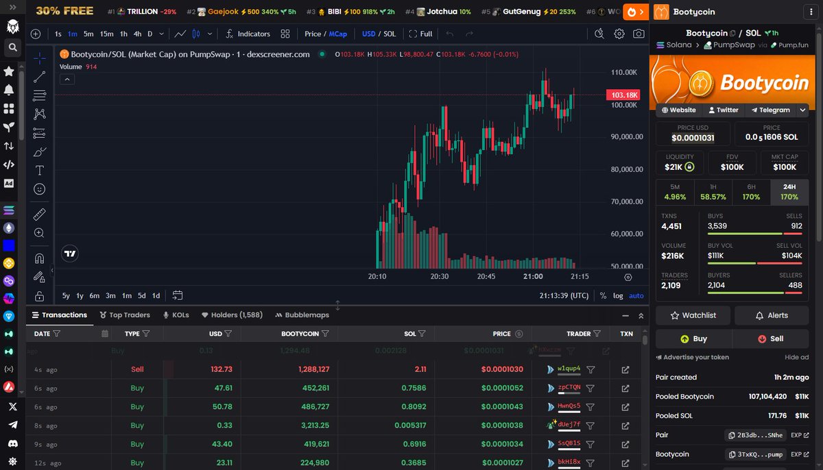Open the X social icon in sidebar

point(12,406)
